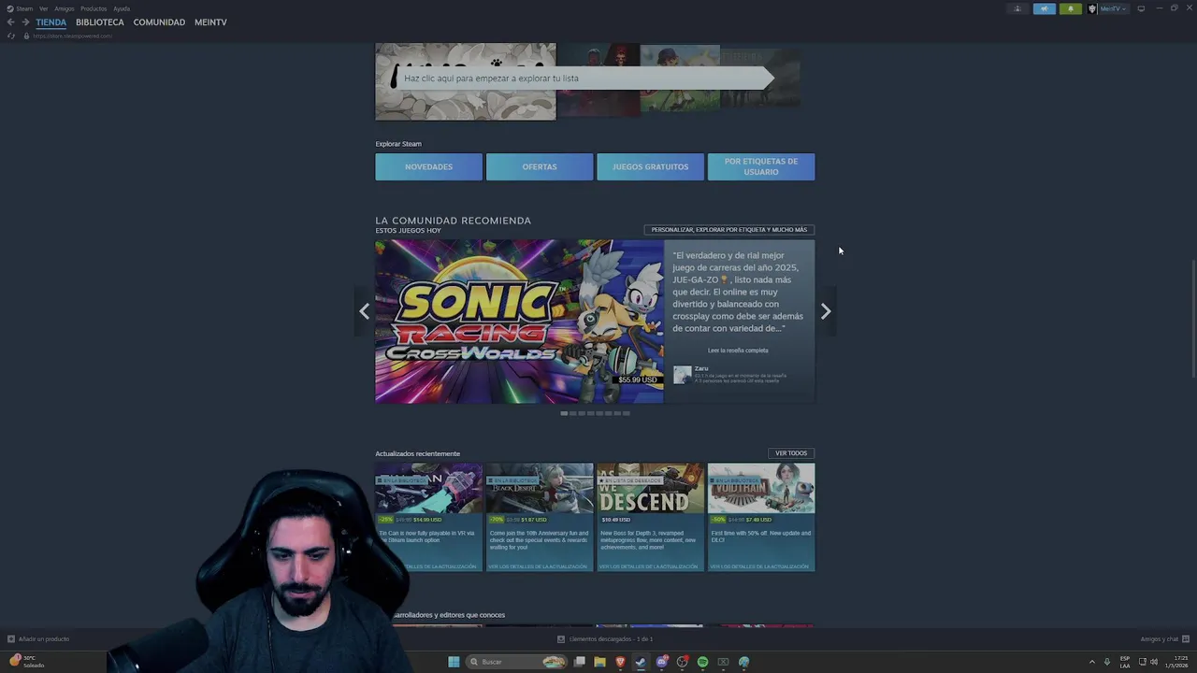
Task: Click the store URL address text
Action: [72, 36]
